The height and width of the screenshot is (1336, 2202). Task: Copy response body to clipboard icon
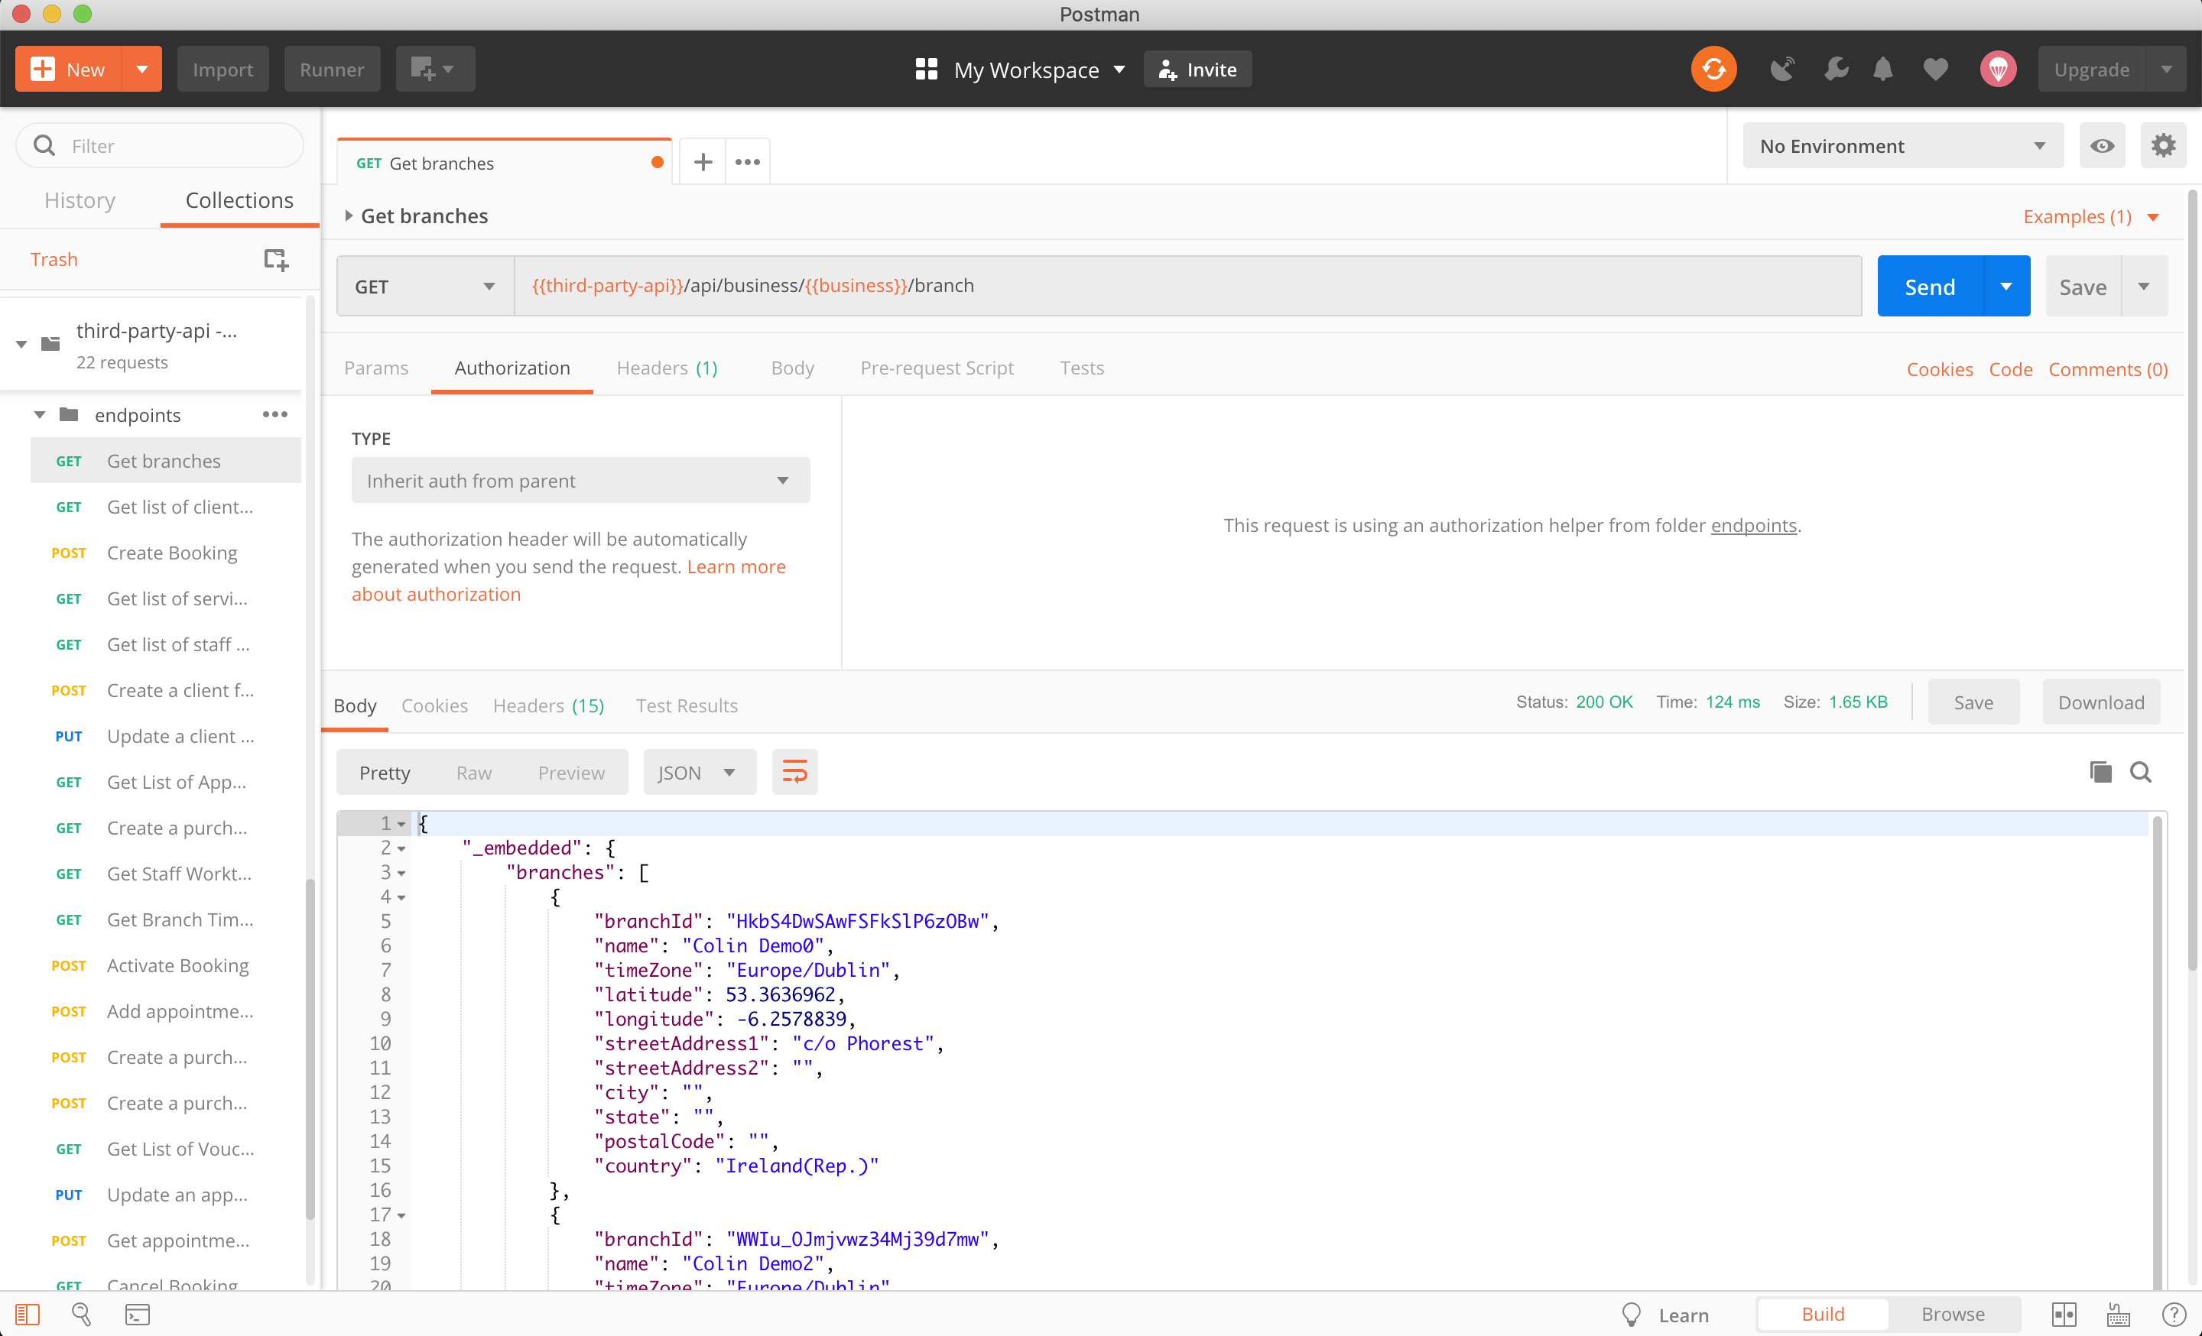(x=2100, y=773)
